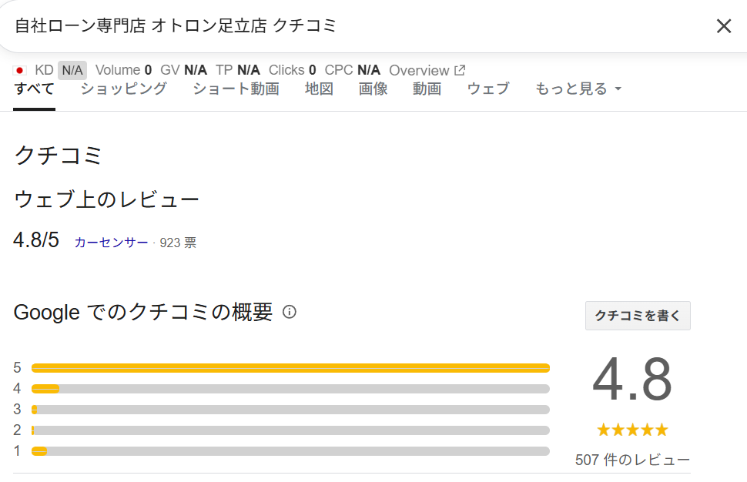This screenshot has width=747, height=482.
Task: Switch to the ショッピング tab
Action: [124, 89]
